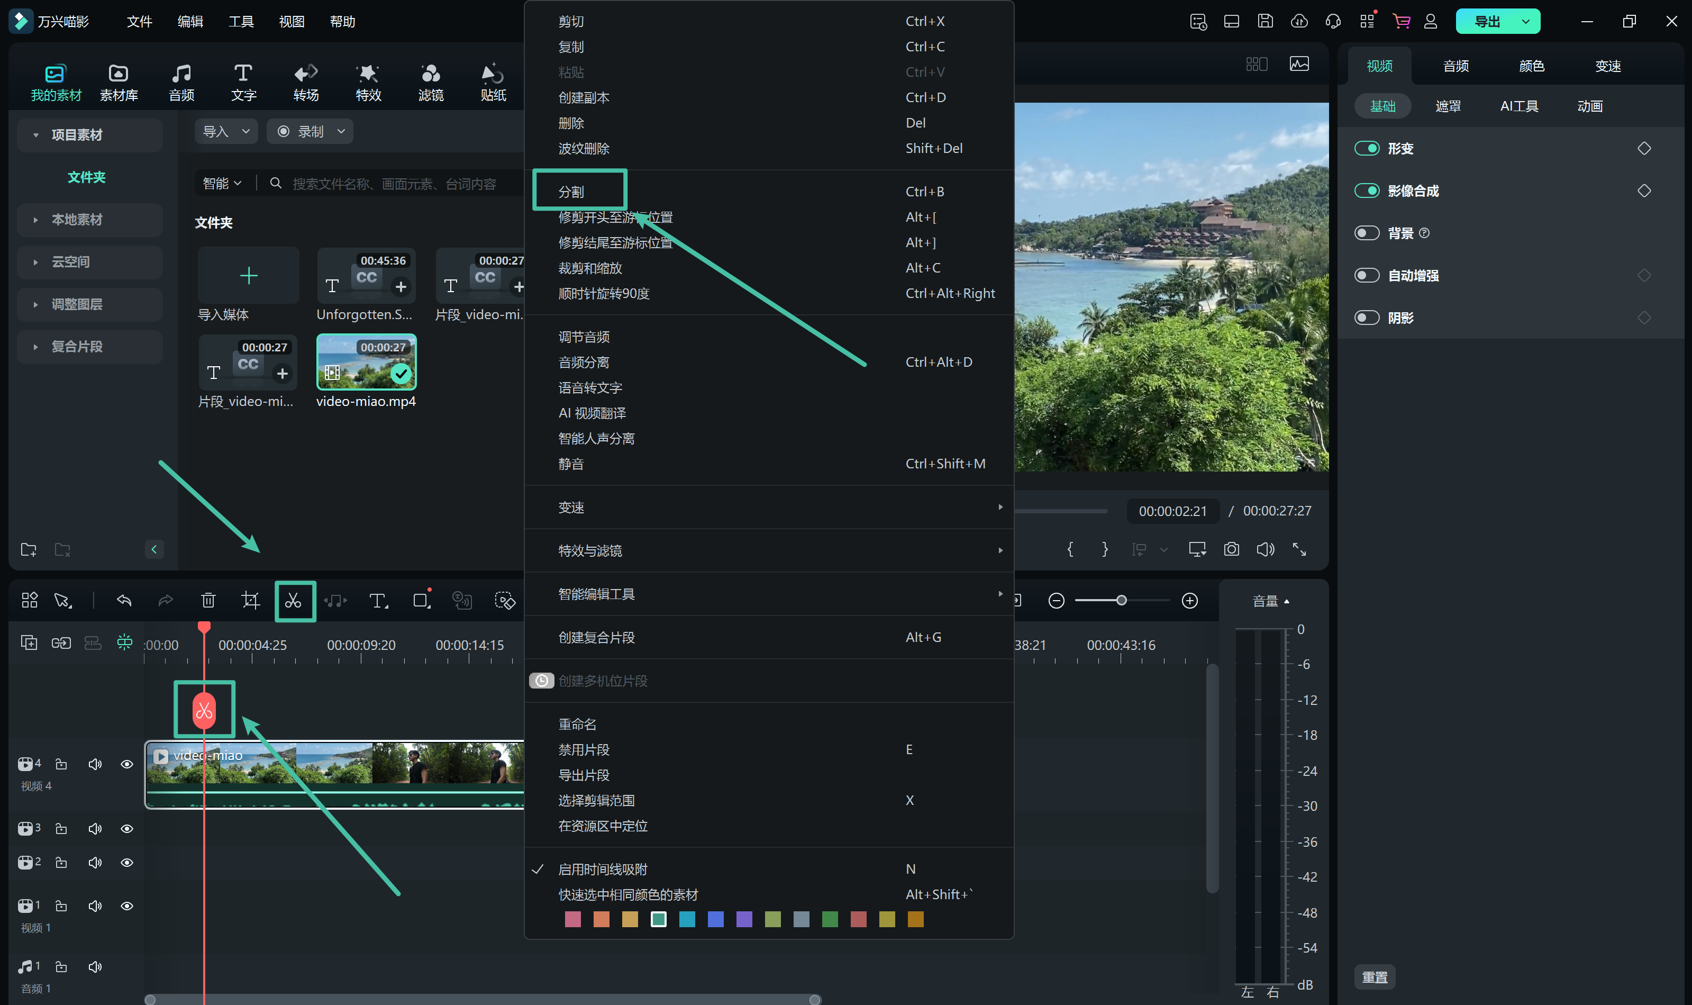The width and height of the screenshot is (1692, 1005).
Task: Click the Split/分割 tool icon in toolbar
Action: (x=293, y=600)
